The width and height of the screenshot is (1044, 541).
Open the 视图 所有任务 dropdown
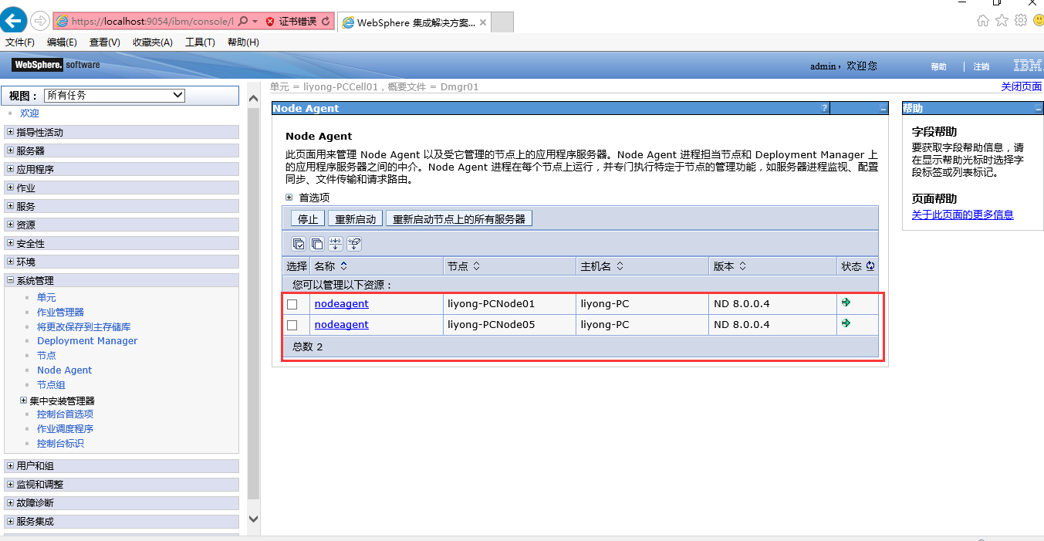click(114, 96)
